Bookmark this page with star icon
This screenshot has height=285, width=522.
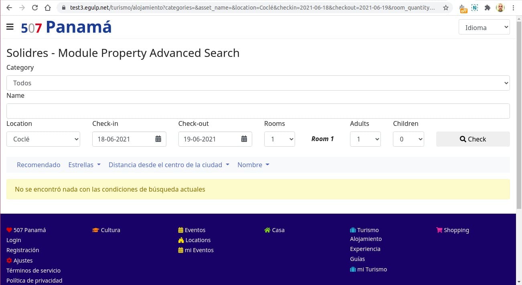tap(445, 8)
